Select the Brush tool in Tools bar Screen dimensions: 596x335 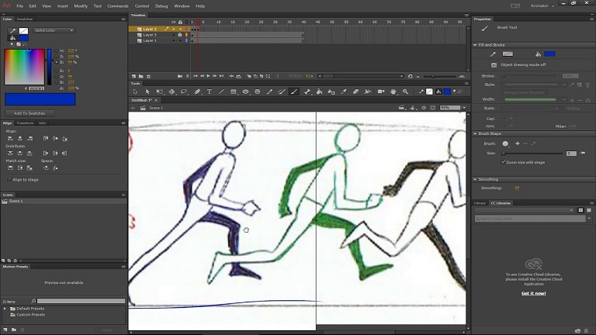click(x=294, y=92)
